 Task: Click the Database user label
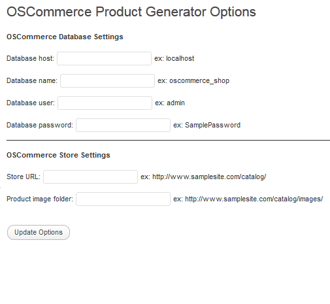(x=31, y=103)
